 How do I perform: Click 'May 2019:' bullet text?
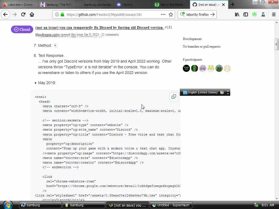click(x=47, y=83)
